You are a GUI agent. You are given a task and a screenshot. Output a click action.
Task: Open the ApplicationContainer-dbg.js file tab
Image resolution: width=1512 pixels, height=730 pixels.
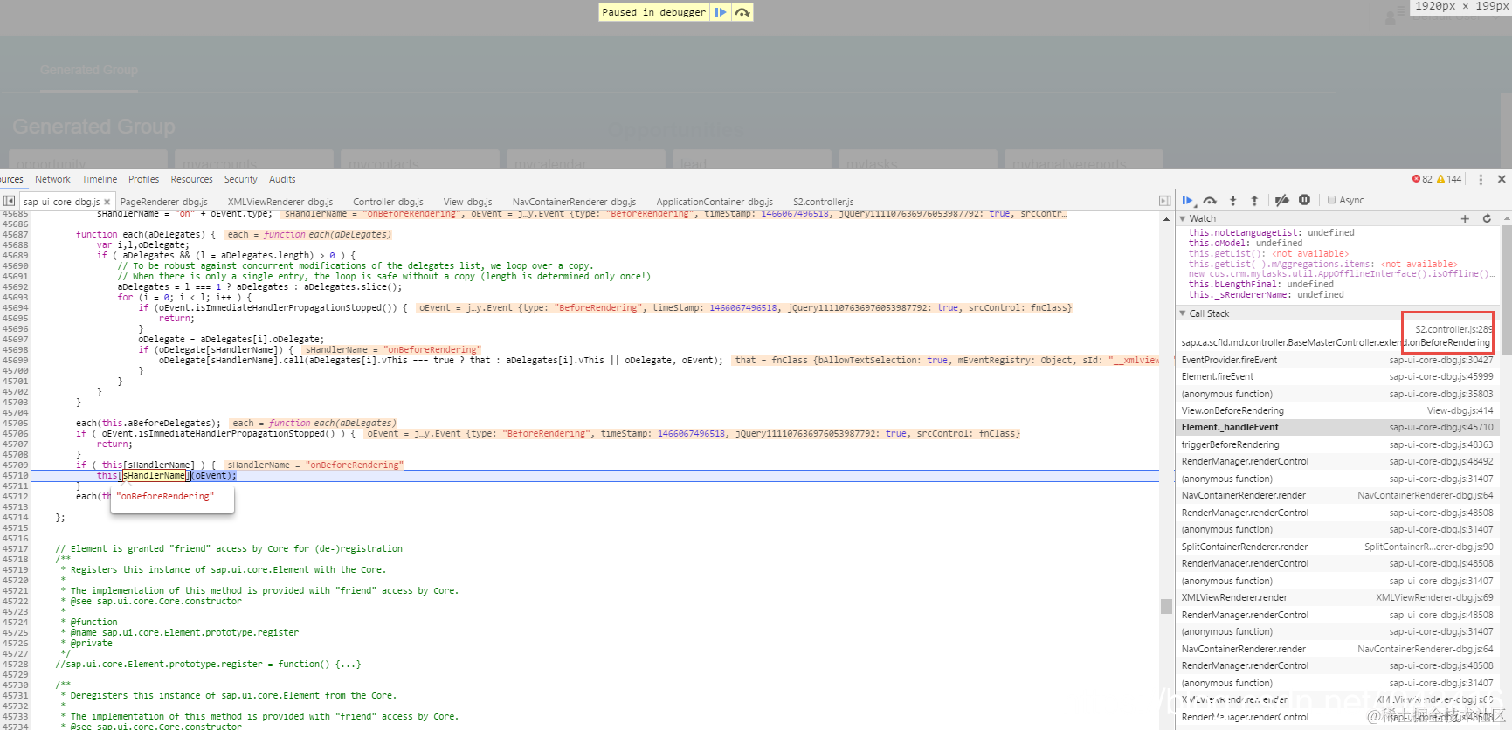[x=715, y=202]
